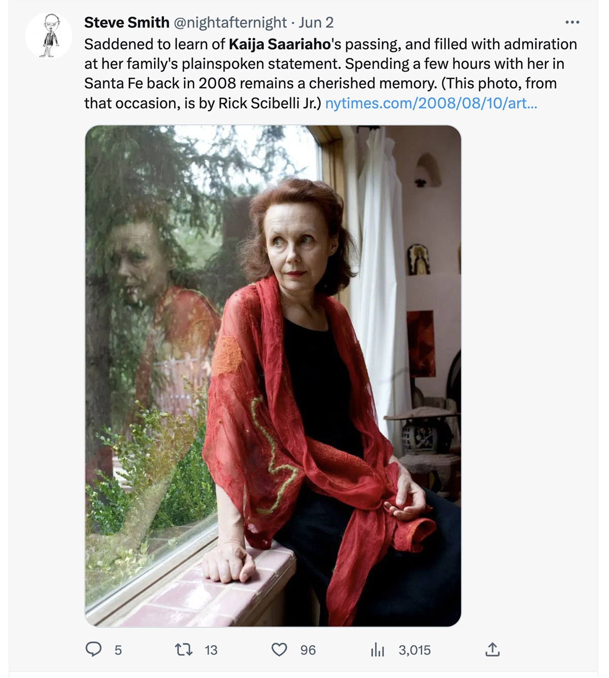Click the view count 3,015
Screen dimensions: 609x678
[x=415, y=650]
